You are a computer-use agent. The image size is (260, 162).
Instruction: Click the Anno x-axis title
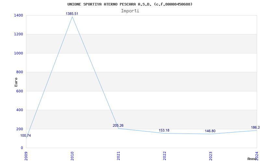pos(252,159)
